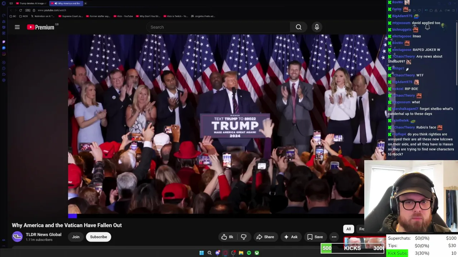Viewport: 458px width, 257px height.
Task: Select the All filter chip
Action: coord(349,229)
